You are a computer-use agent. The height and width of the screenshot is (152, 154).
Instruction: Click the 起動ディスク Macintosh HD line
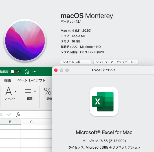(81, 47)
